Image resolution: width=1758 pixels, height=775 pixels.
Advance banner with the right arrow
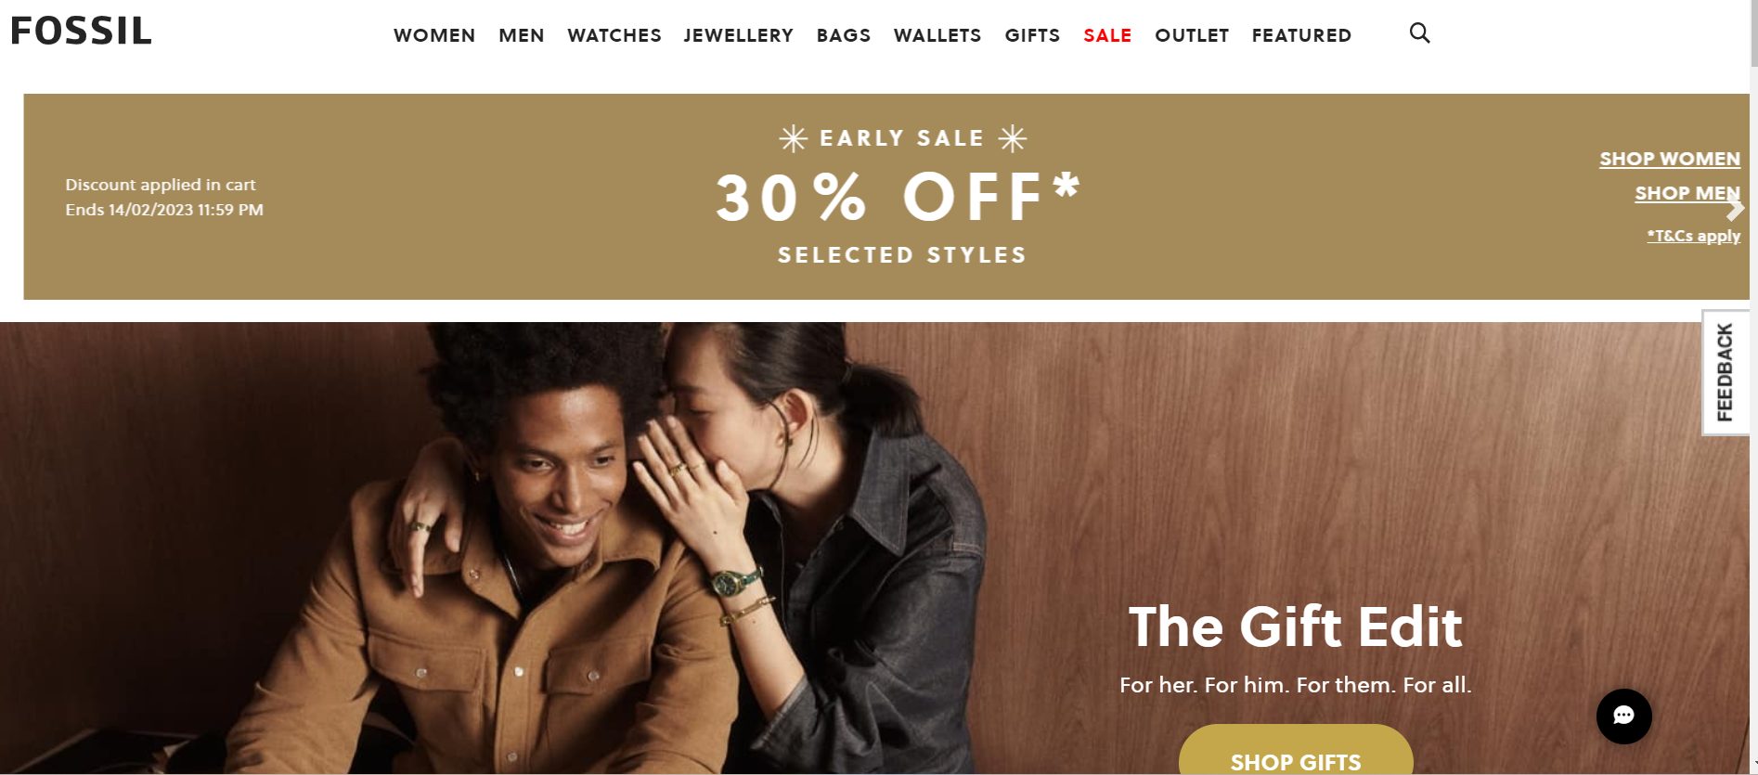(1735, 209)
